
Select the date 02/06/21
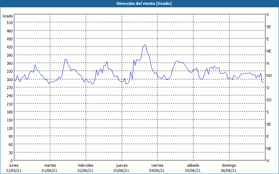coord(85,171)
